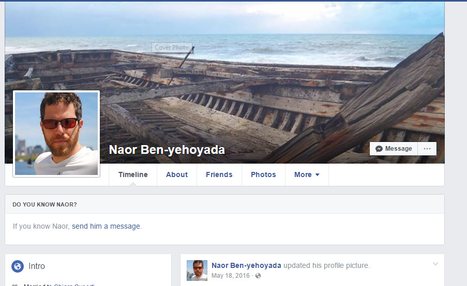This screenshot has width=467, height=286.
Task: Click the 'send him a message' link
Action: [x=106, y=226]
